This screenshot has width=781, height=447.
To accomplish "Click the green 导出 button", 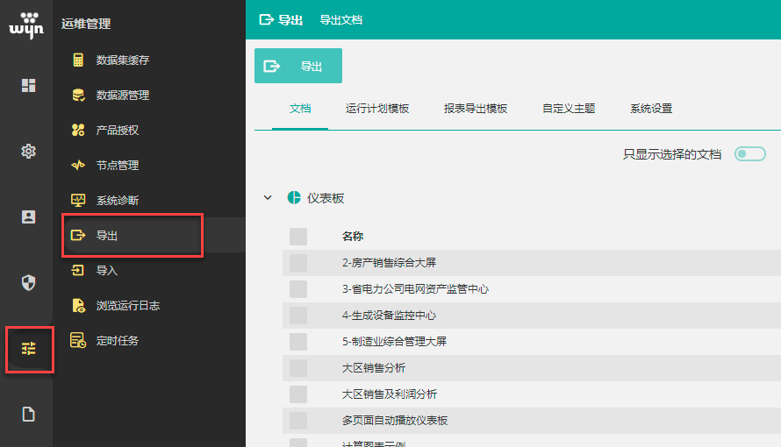I will point(297,66).
